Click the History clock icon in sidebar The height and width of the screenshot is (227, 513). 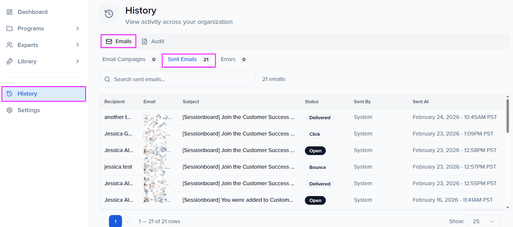(x=10, y=94)
